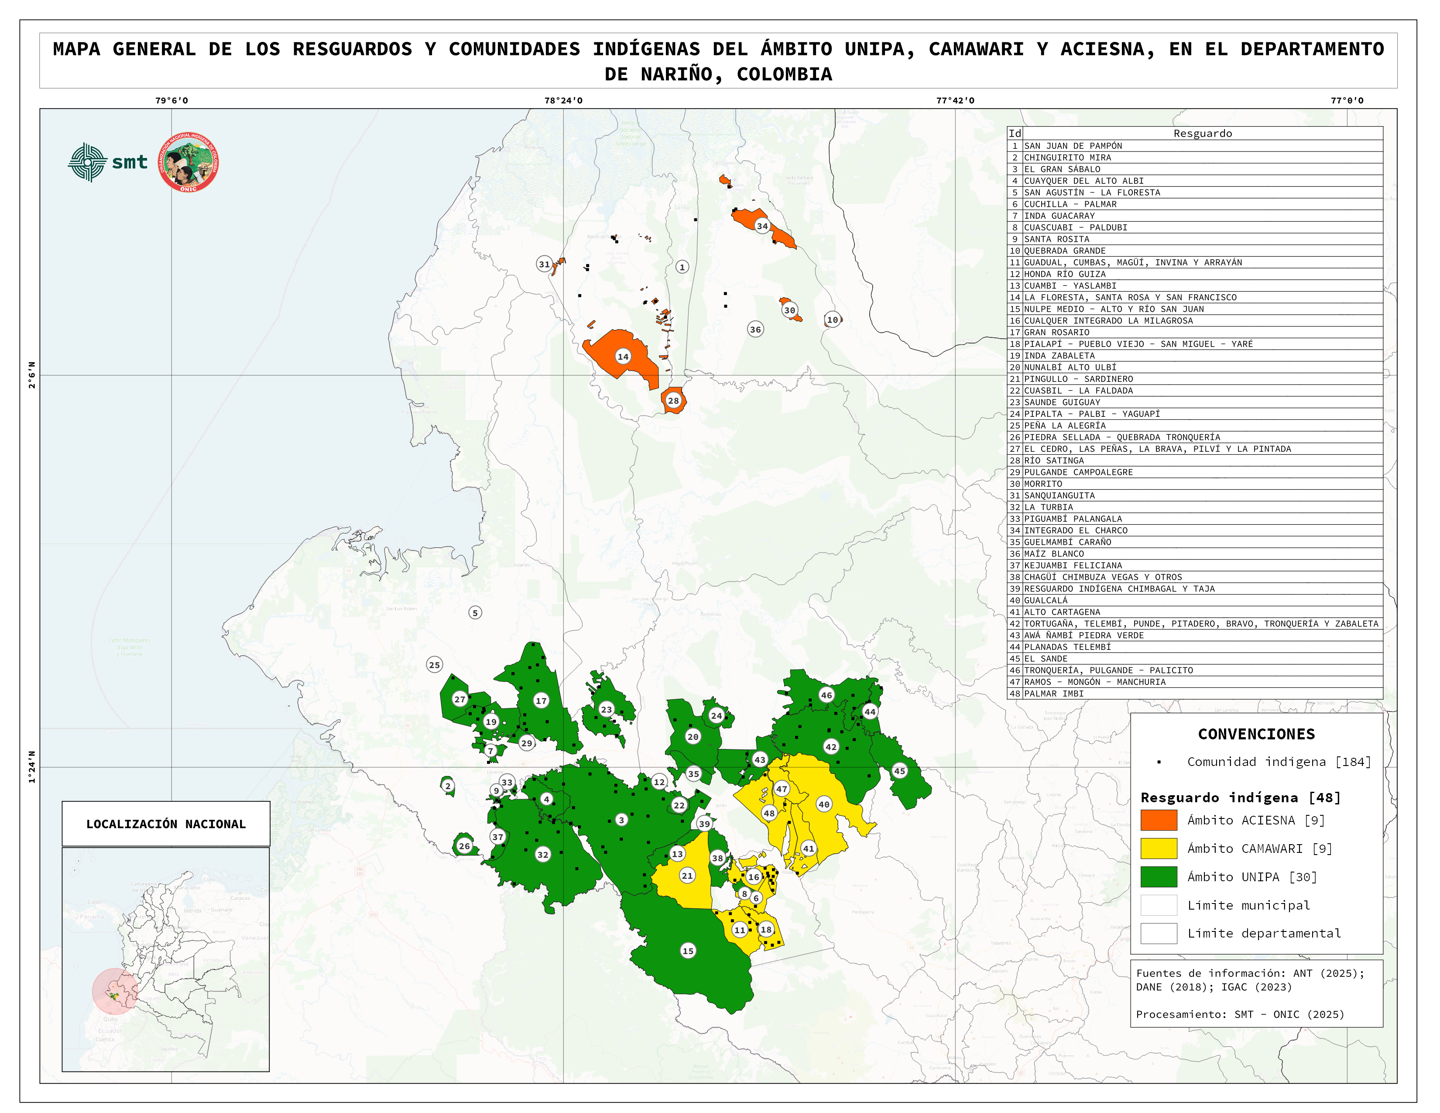Screen dimensions: 1440x1113
Task: Click the ONIC circular emblem
Action: [x=189, y=162]
